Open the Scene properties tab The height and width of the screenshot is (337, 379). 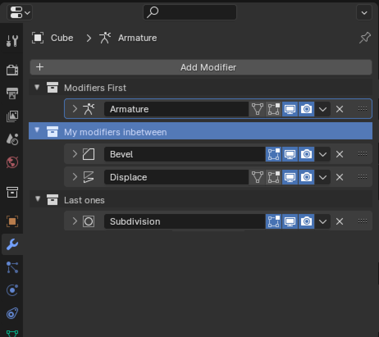point(12,139)
